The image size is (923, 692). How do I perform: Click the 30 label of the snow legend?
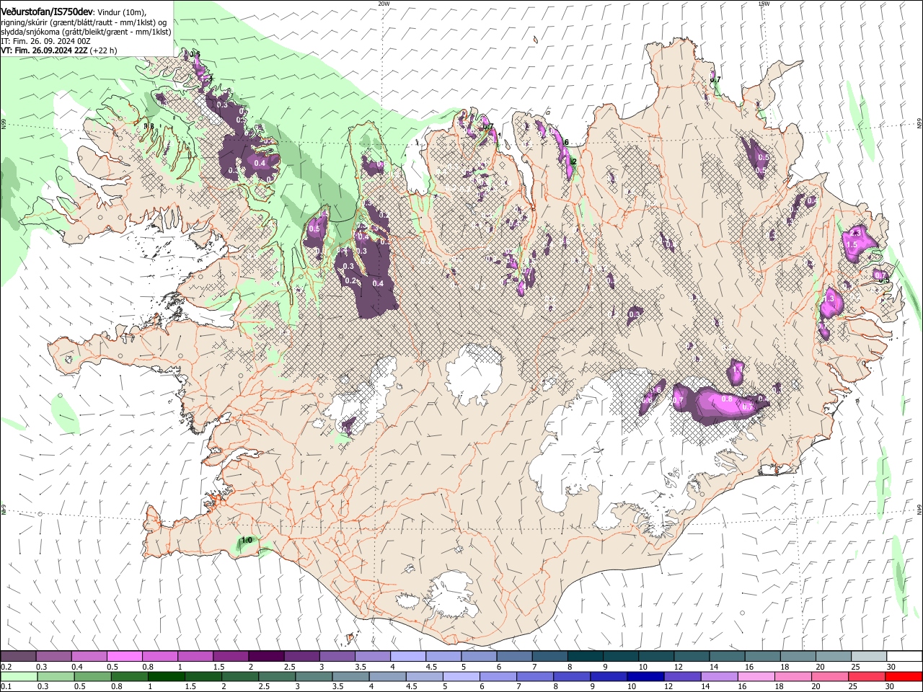(891, 667)
